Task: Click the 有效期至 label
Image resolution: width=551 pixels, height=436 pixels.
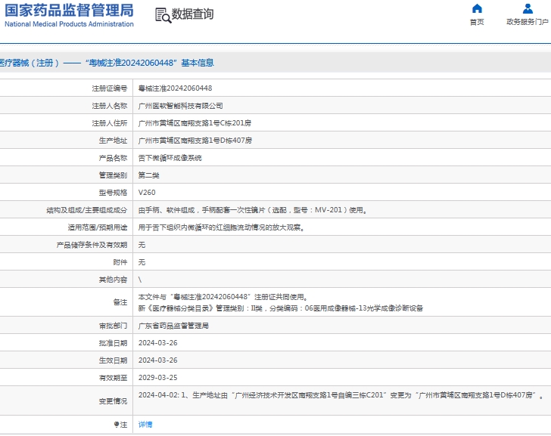Action: pyautogui.click(x=113, y=378)
